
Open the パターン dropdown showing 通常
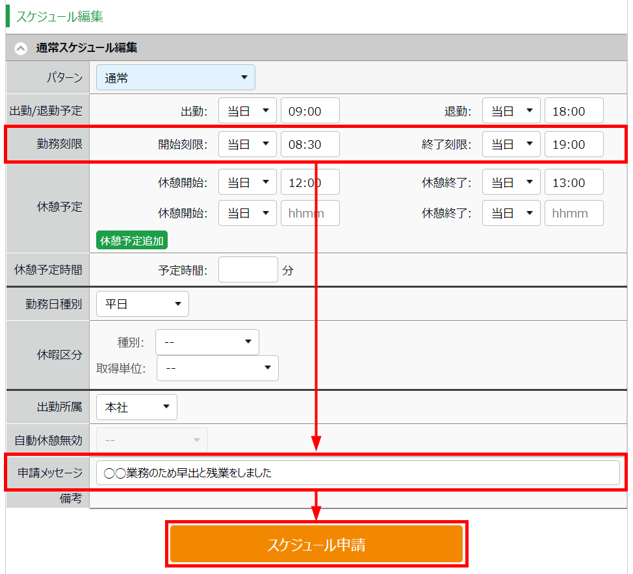pyautogui.click(x=175, y=77)
